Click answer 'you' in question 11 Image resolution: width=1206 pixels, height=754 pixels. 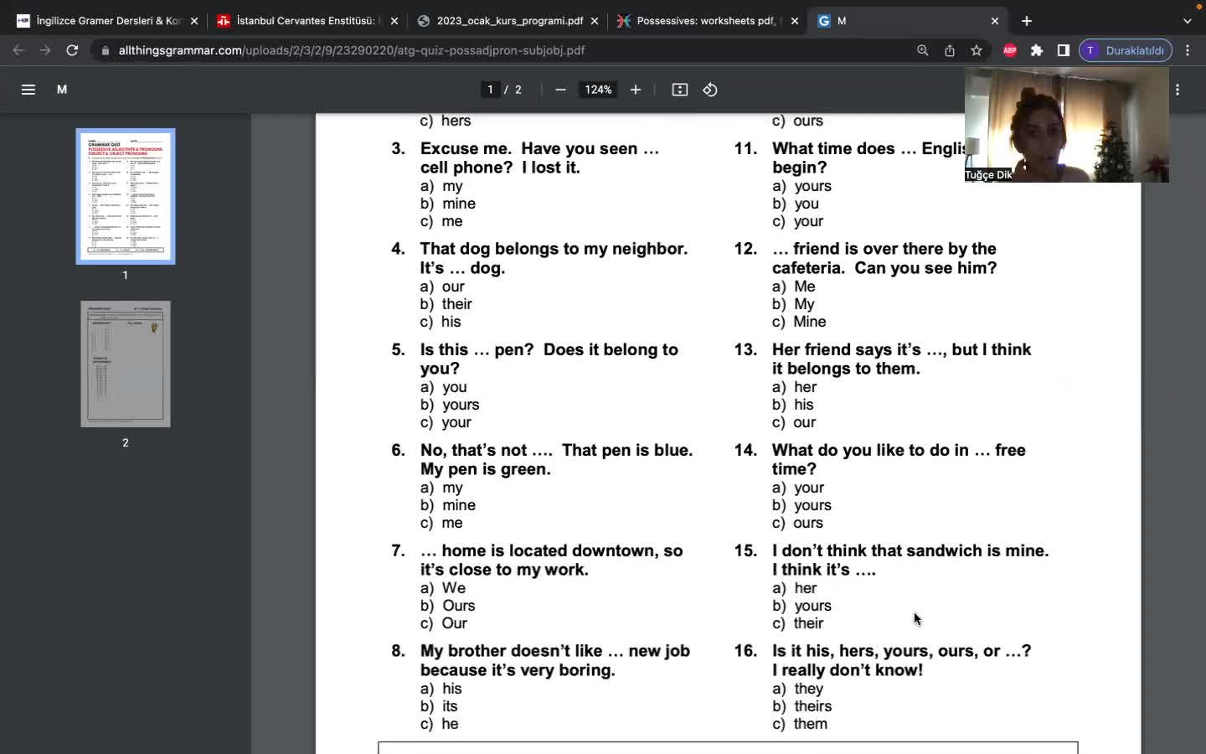coord(807,204)
